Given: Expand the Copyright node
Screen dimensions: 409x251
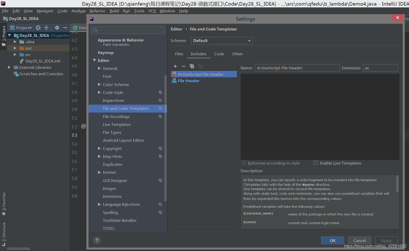Looking at the screenshot, I should click(99, 148).
